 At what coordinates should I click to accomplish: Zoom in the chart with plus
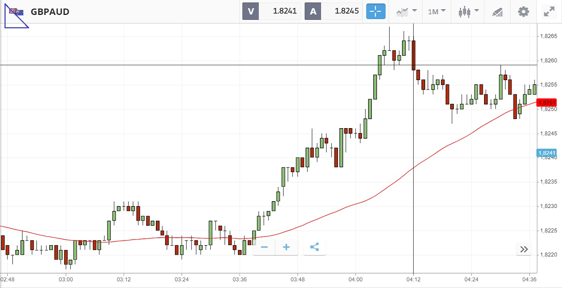click(x=286, y=247)
